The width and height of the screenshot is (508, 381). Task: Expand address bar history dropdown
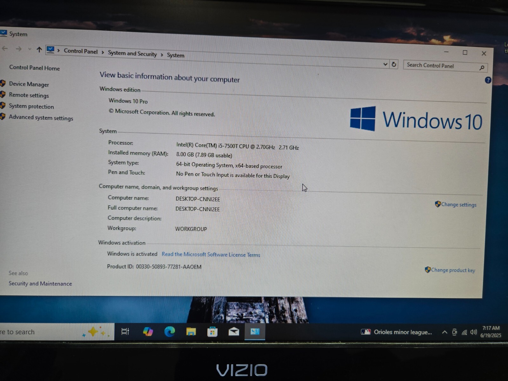pyautogui.click(x=385, y=64)
